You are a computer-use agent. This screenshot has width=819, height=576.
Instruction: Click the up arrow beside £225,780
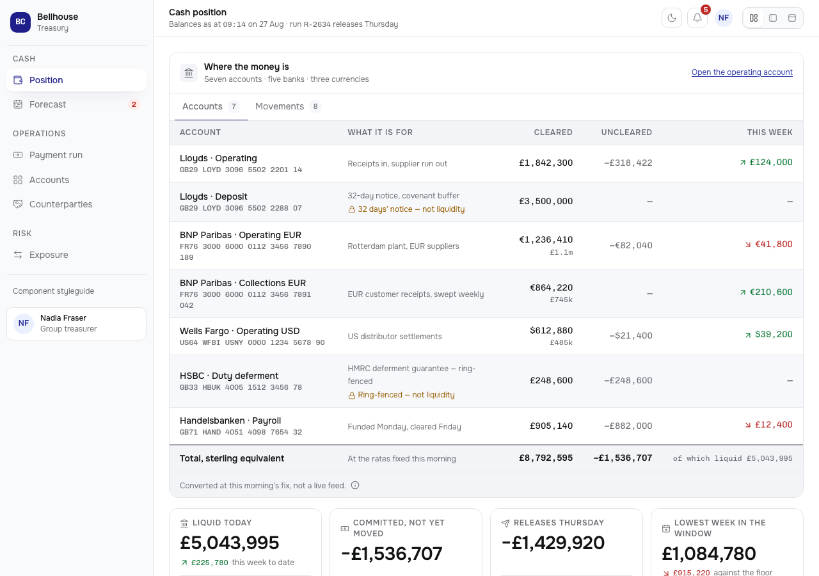coord(184,563)
